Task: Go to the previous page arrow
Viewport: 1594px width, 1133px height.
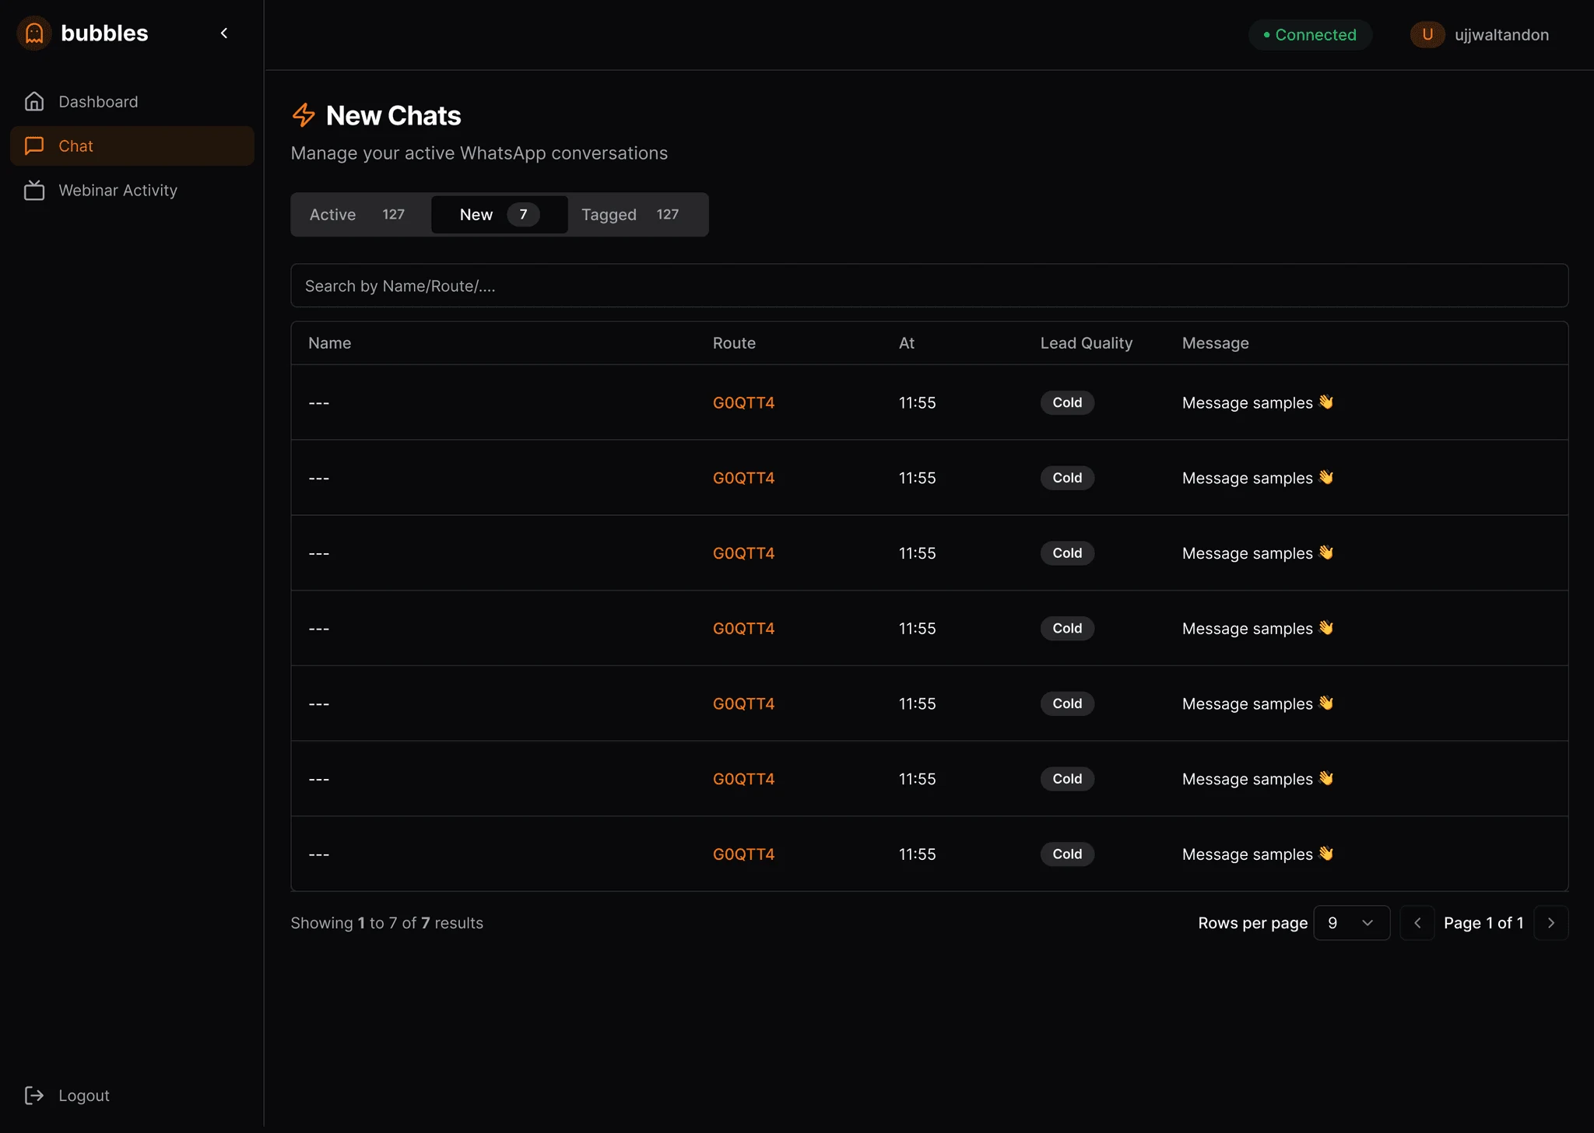Action: click(1417, 923)
